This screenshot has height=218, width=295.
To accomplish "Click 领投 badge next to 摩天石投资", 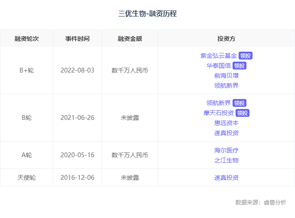I will (243, 113).
